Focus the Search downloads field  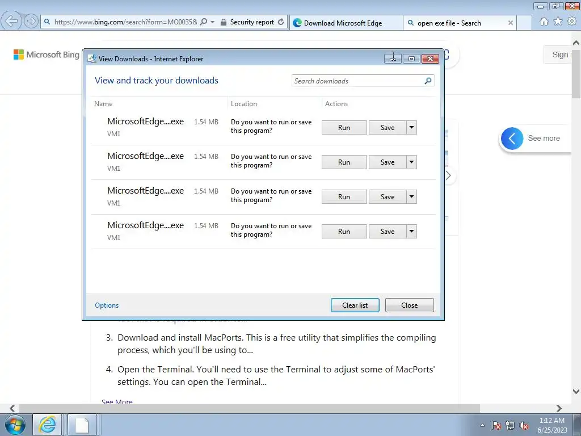coord(363,81)
